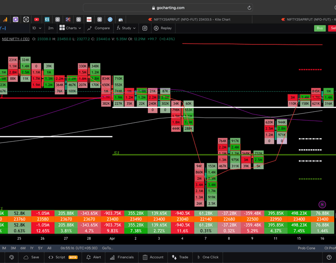Image resolution: width=336 pixels, height=263 pixels.
Task: Click the 2.8M green footprint cell
Action: (x=282, y=128)
